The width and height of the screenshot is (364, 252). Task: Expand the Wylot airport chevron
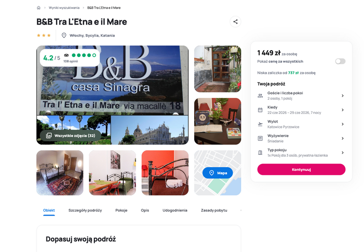343,124
